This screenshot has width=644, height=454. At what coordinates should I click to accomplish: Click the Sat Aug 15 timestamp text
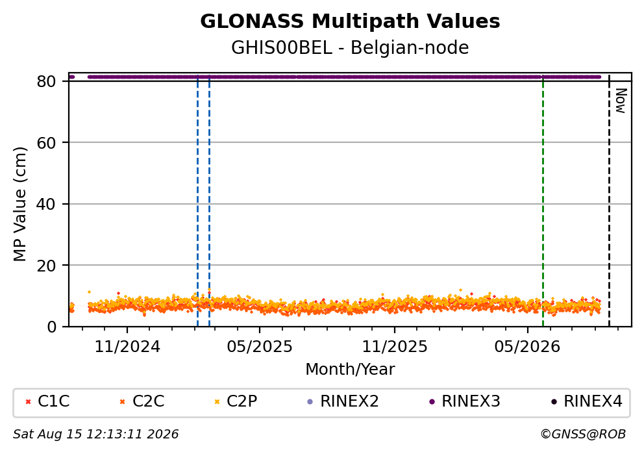95,435
